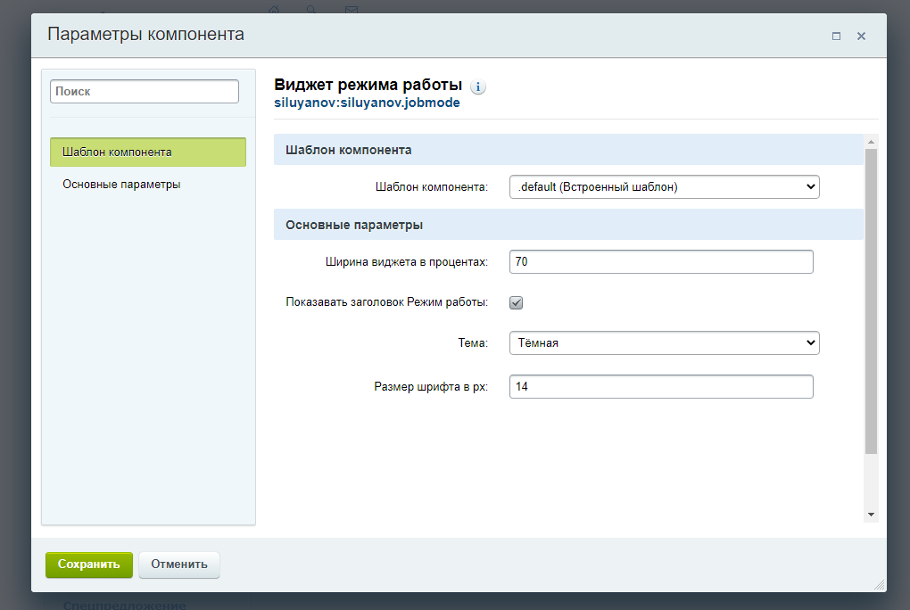The width and height of the screenshot is (910, 610).
Task: Save settings with the Сохранить button
Action: pyautogui.click(x=88, y=565)
